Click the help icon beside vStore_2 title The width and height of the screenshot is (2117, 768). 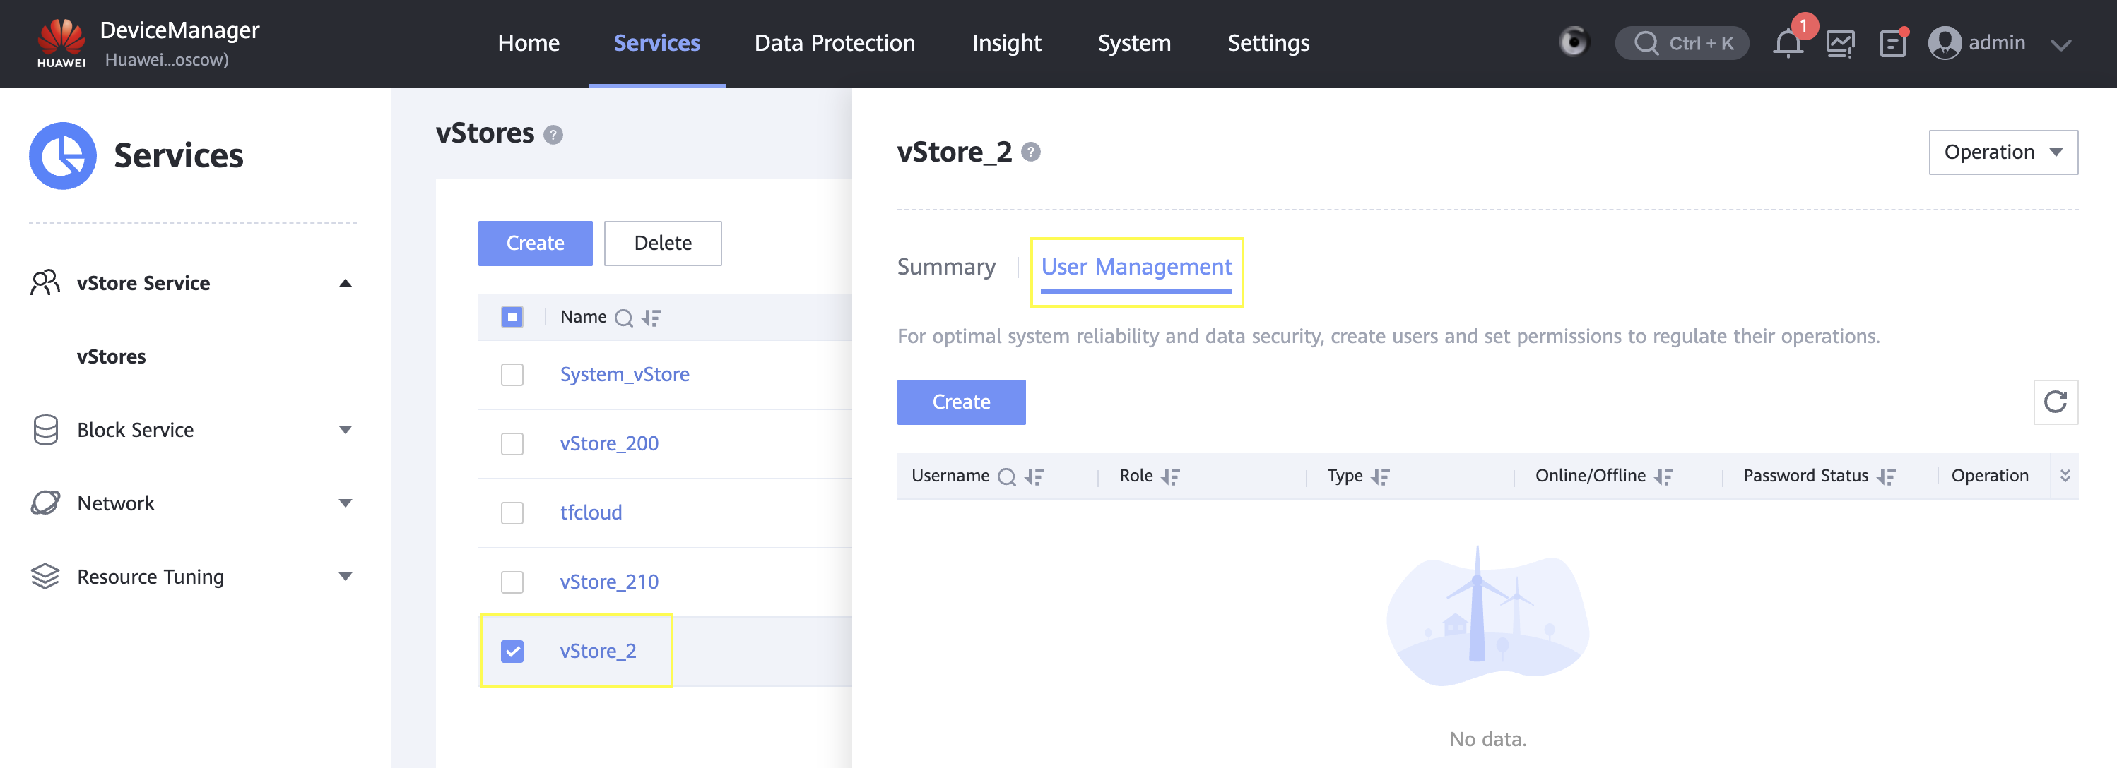[x=1030, y=152]
